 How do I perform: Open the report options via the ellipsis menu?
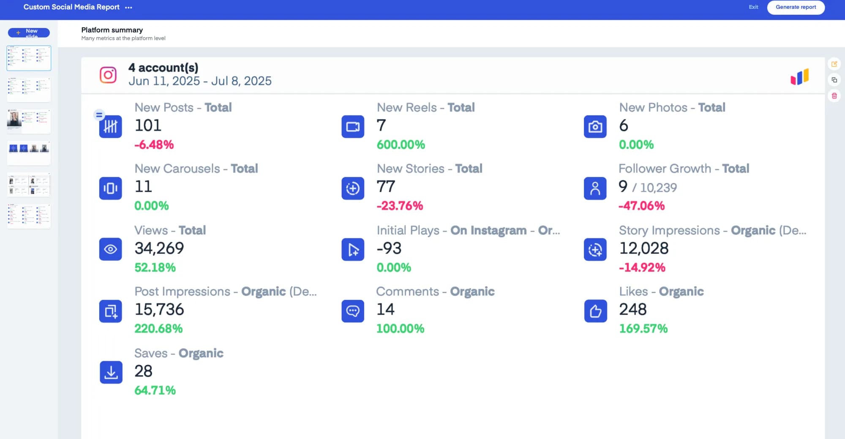tap(128, 7)
